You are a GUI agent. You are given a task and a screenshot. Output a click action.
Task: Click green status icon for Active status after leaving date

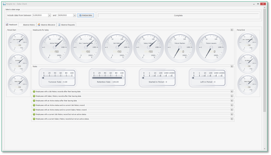pyautogui.click(x=34, y=101)
